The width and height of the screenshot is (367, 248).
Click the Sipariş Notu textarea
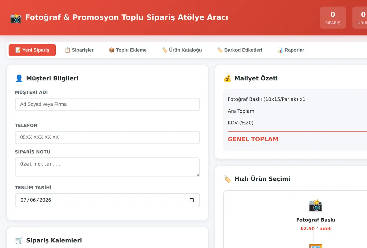[107, 167]
